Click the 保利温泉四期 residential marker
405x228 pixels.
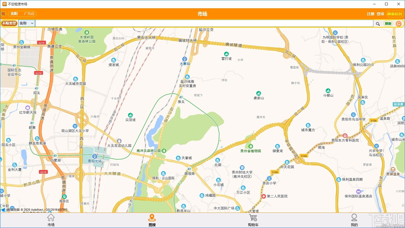coord(338,180)
